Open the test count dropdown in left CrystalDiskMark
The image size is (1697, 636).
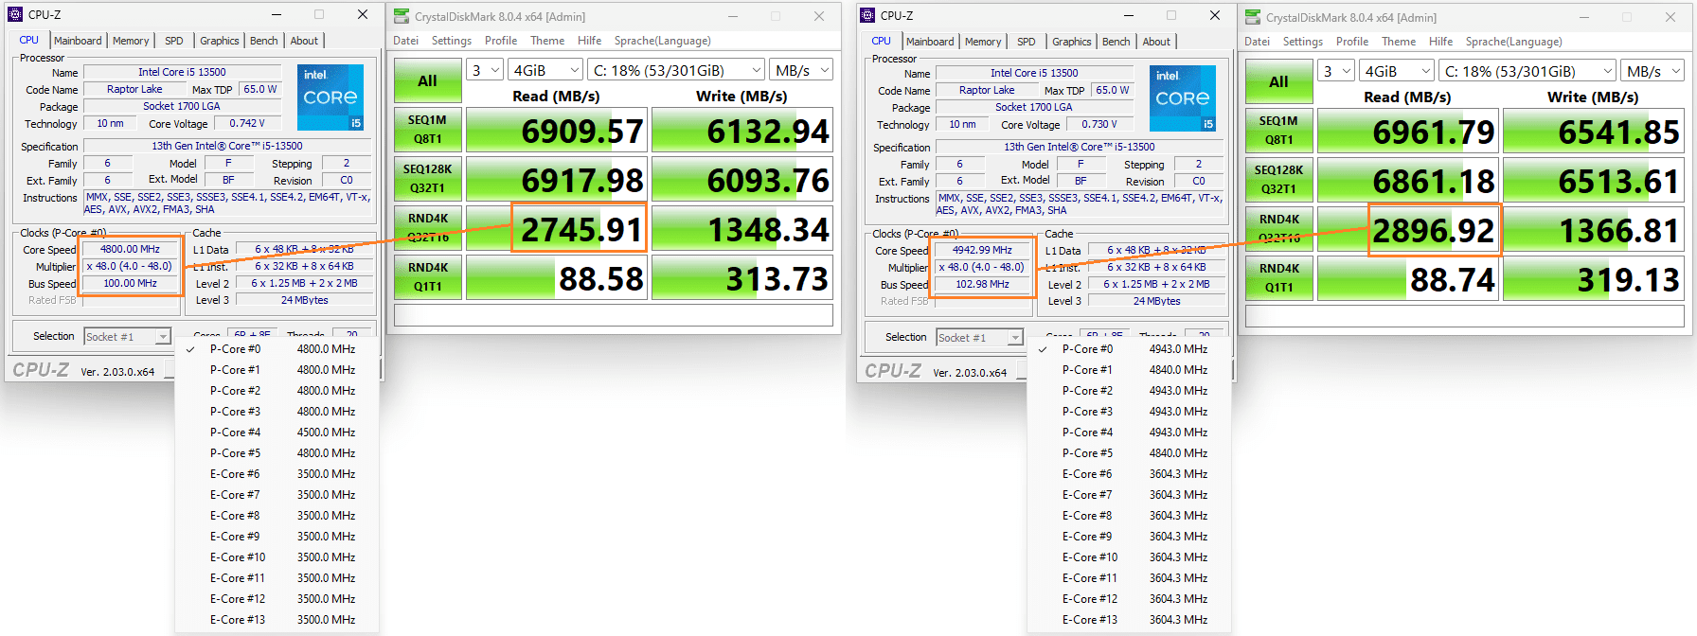(x=485, y=70)
